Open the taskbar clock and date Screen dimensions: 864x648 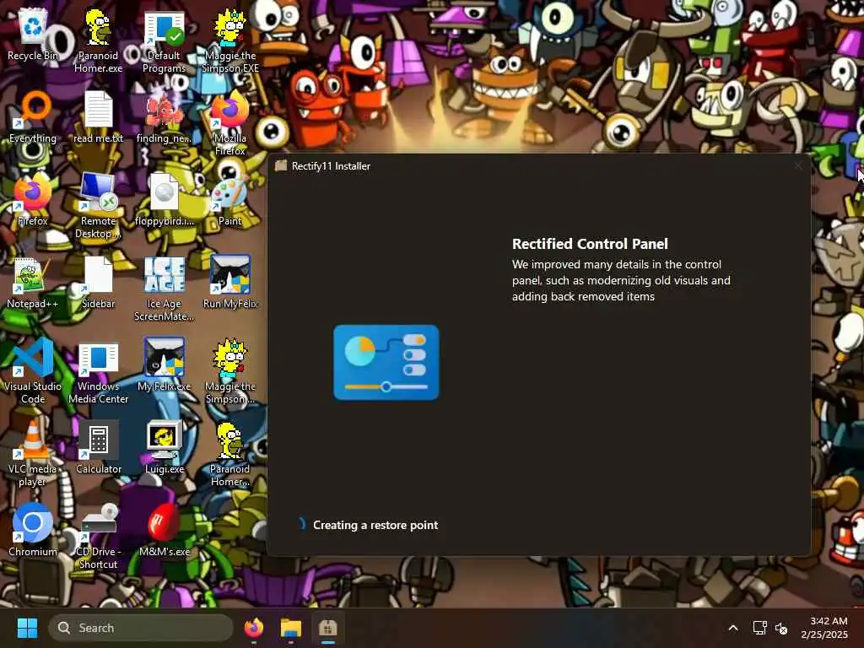825,628
